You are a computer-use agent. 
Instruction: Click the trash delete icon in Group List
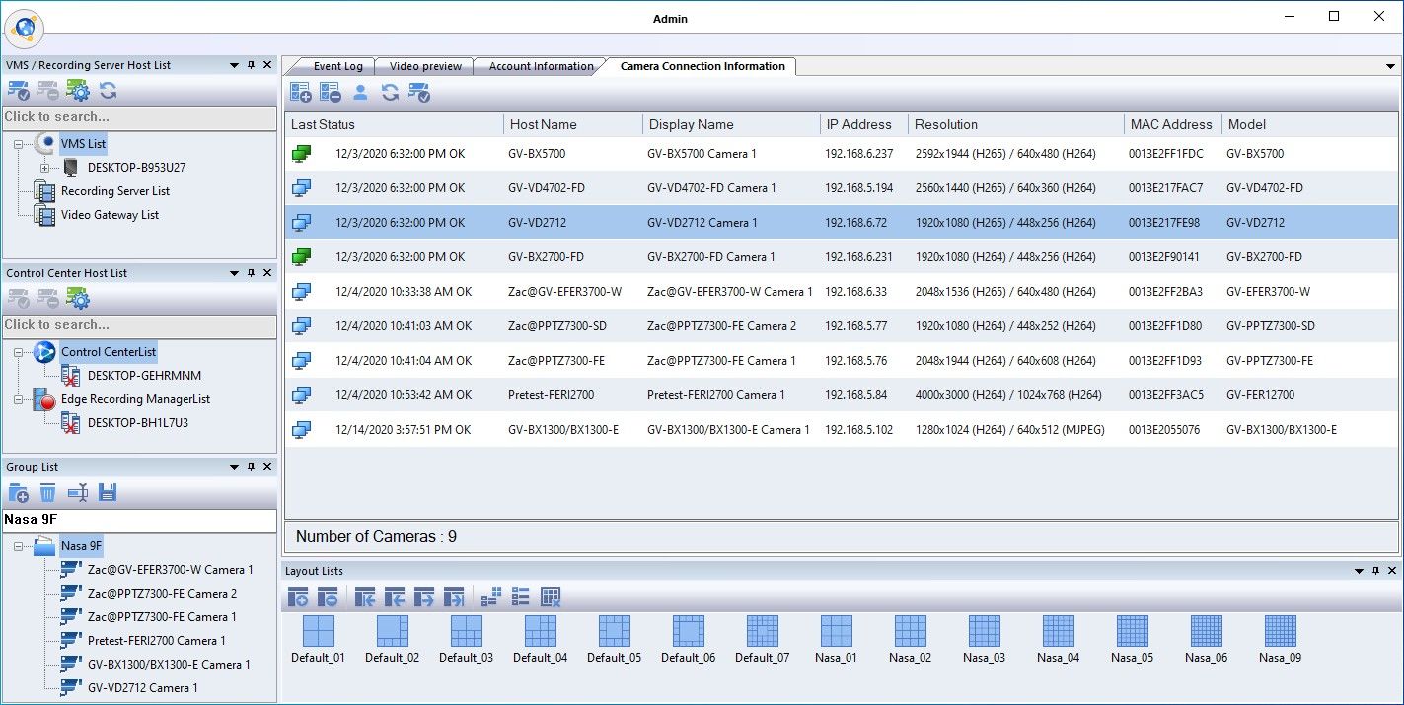point(48,493)
